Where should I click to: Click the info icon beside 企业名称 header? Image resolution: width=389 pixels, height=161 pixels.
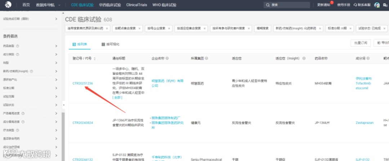(167, 59)
